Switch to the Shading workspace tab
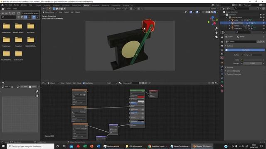This screenshot has width=266, height=149. pos(86,5)
